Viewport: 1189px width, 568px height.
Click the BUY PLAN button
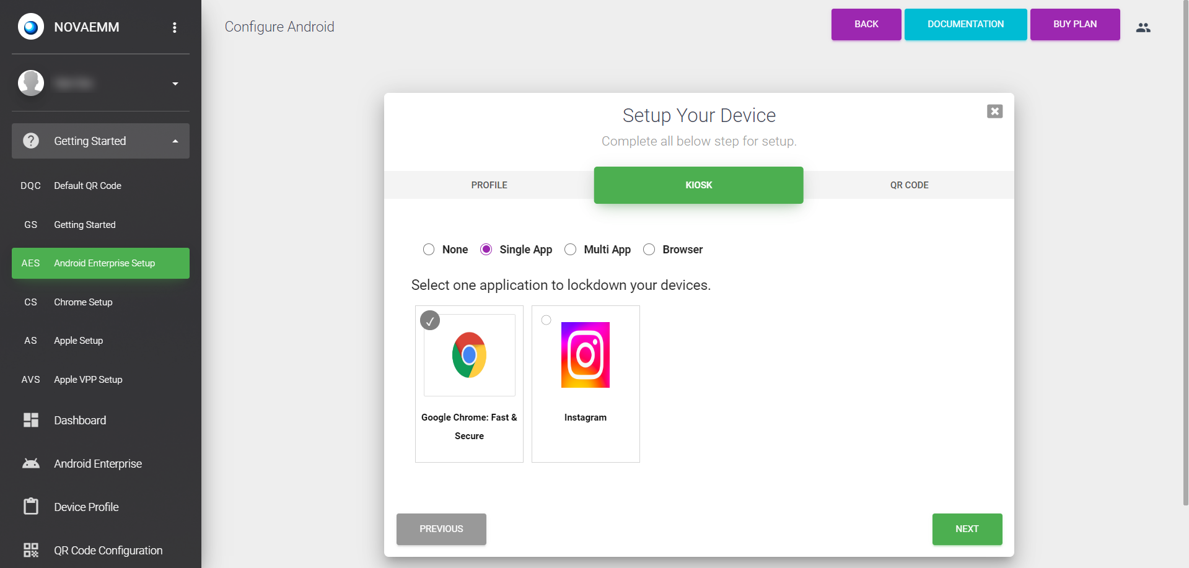(1075, 24)
